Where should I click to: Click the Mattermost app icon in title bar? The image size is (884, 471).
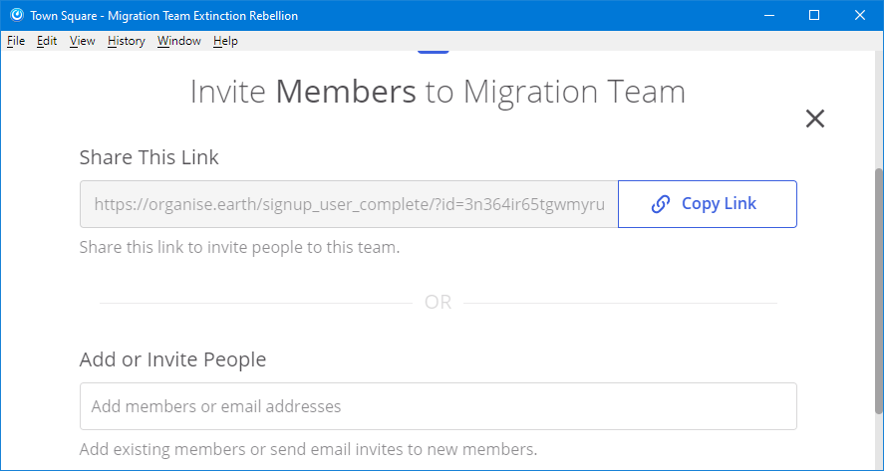point(16,15)
